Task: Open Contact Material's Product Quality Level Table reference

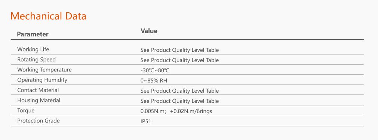Action: tap(185, 91)
